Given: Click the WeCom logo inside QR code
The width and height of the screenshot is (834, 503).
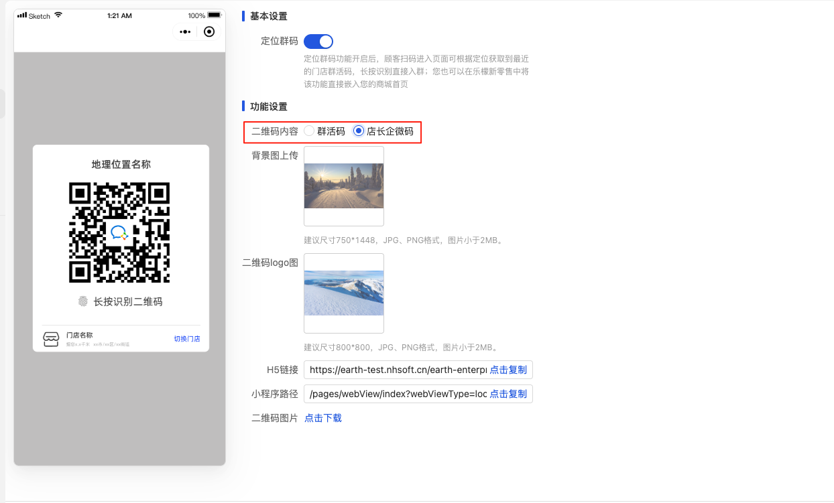Looking at the screenshot, I should point(120,232).
